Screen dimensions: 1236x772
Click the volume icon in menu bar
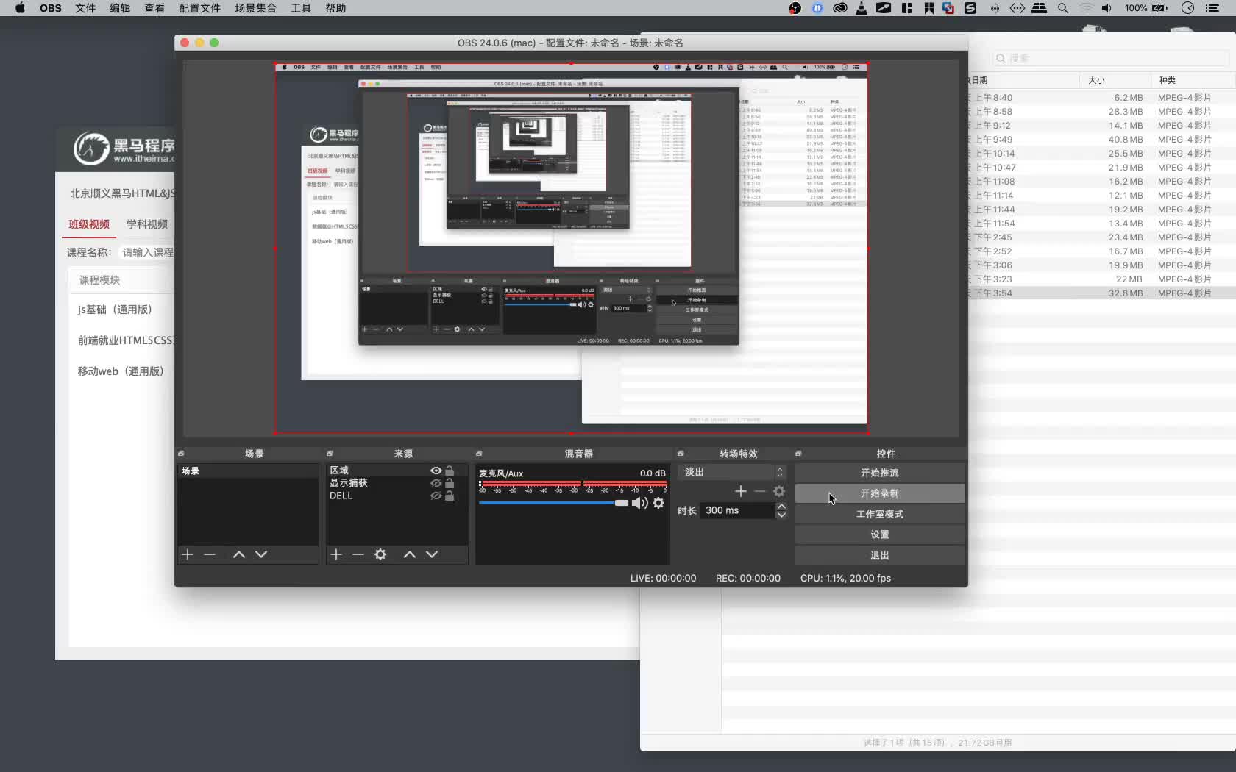click(x=1107, y=8)
